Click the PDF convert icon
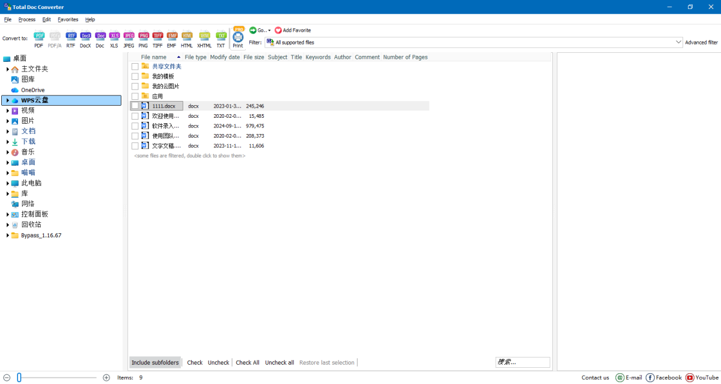The image size is (721, 384). [x=39, y=37]
